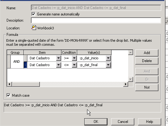Select the highlighted second row handle
This screenshot has width=168, height=126.
[25, 65]
